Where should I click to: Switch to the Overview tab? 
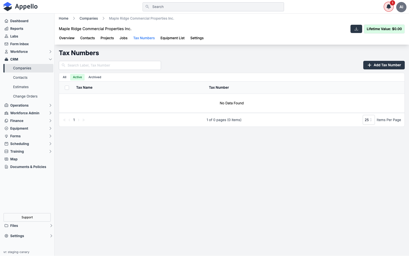(67, 38)
